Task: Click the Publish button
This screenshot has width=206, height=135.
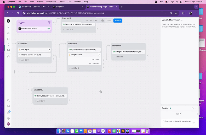Action: coord(118,20)
